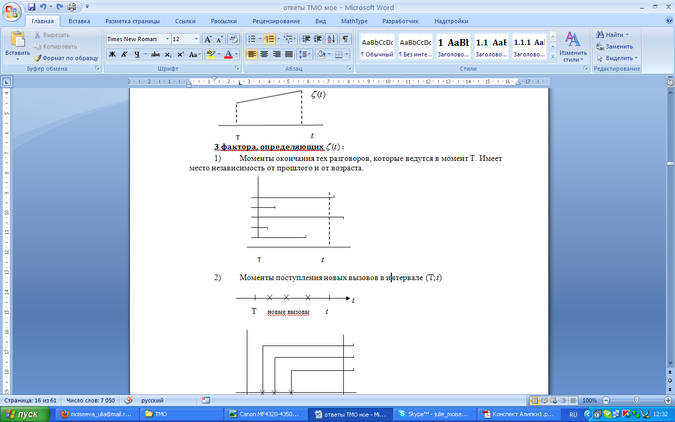Apply red font color
The height and width of the screenshot is (422, 675).
(x=228, y=54)
